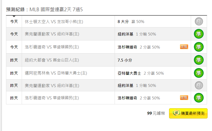The height and width of the screenshot is (131, 212).
Task: Open today's 洛杉磯道奇 VS 華盛頓國民 matchup
Action: pos(52,47)
